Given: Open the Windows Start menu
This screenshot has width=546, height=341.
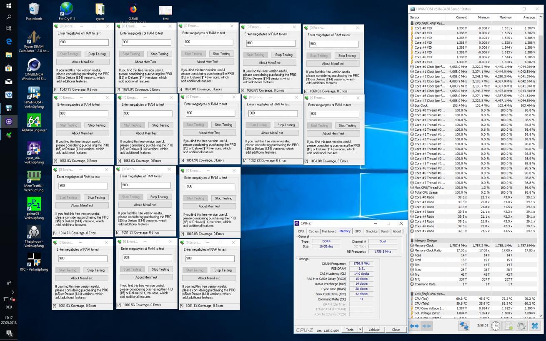Looking at the screenshot, I should [x=9, y=6].
